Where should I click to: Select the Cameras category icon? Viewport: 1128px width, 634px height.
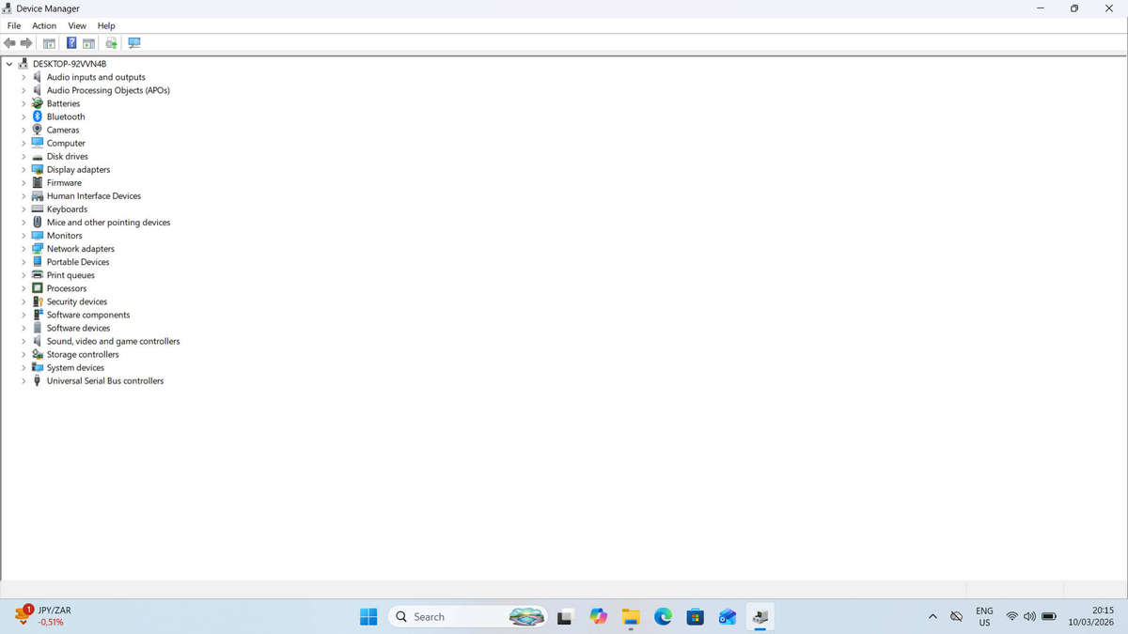[38, 130]
